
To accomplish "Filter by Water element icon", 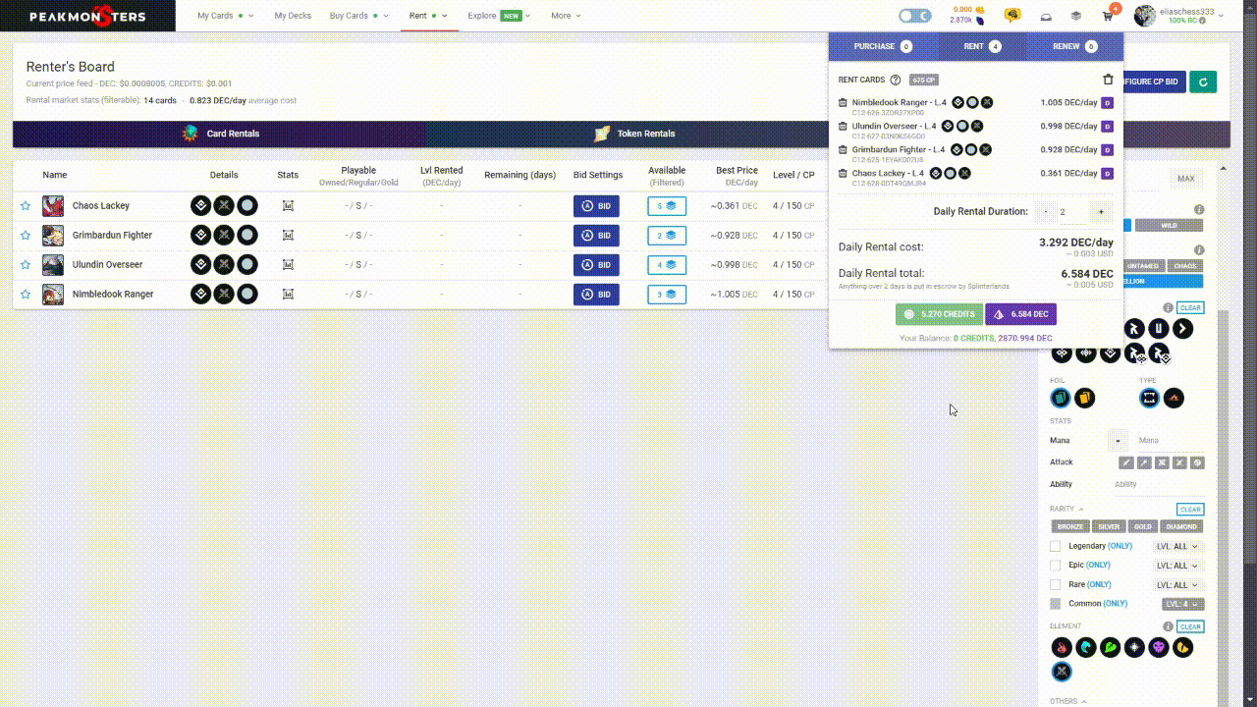I will coord(1086,648).
